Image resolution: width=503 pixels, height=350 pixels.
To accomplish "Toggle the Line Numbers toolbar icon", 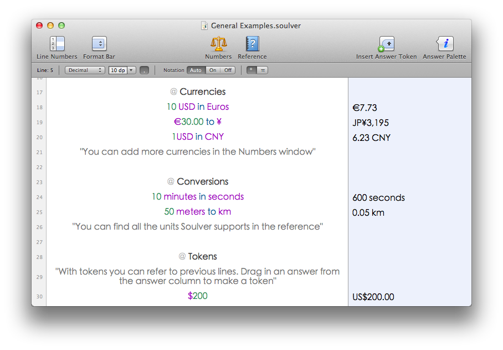I will click(57, 43).
